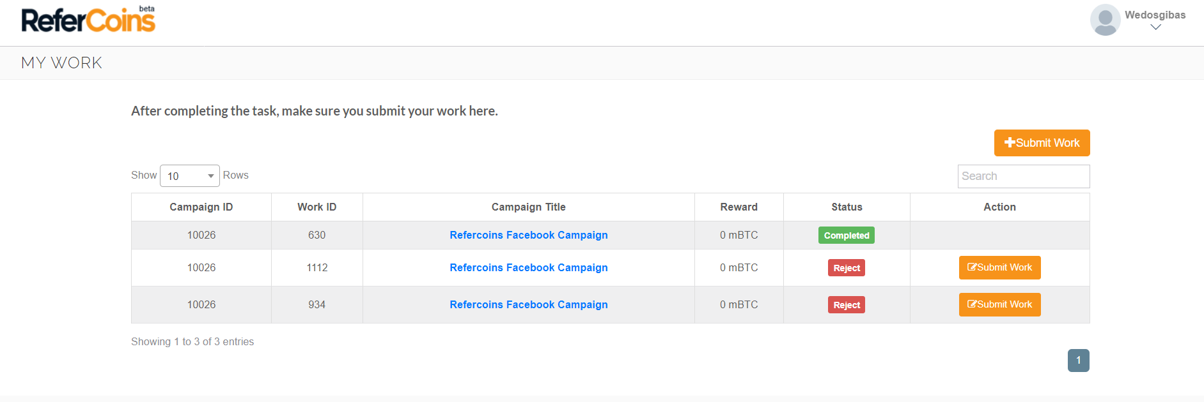Click the Reject badge in work 1112 row
Image resolution: width=1204 pixels, height=402 pixels.
click(x=847, y=268)
